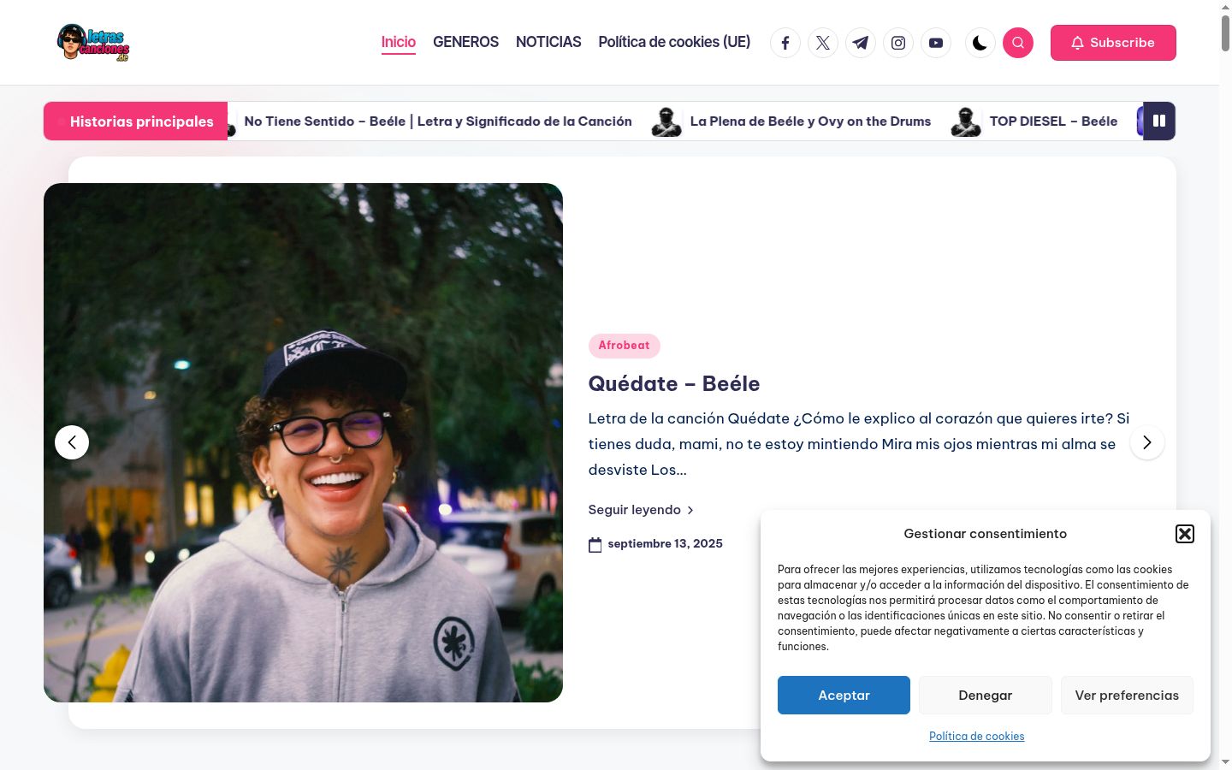1232x770 pixels.
Task: Open ticker story No Tiene Sentido – Beéle
Action: (438, 121)
